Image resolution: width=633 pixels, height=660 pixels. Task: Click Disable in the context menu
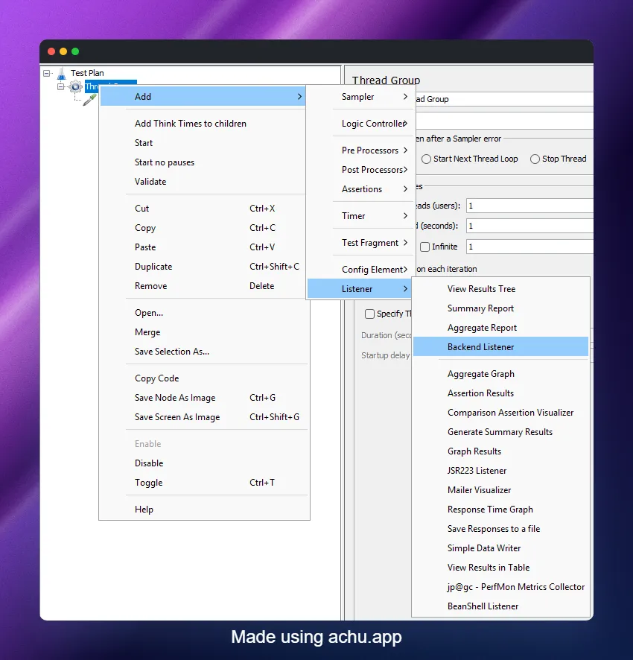click(x=204, y=463)
